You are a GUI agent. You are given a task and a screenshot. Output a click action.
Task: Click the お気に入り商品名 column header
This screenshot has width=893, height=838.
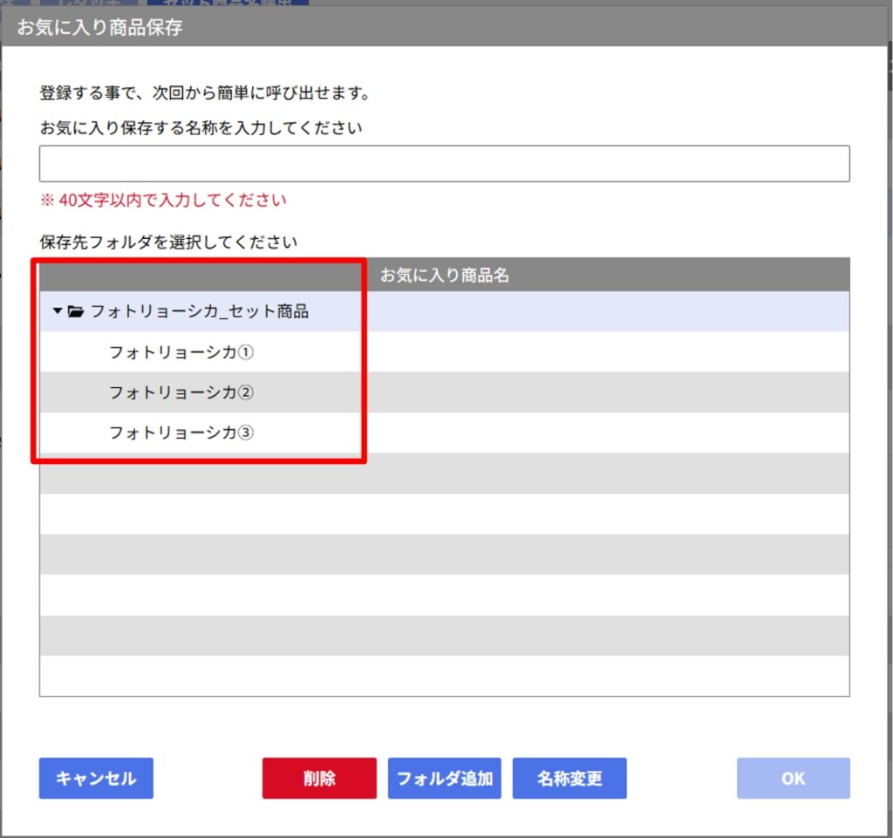[x=444, y=275]
